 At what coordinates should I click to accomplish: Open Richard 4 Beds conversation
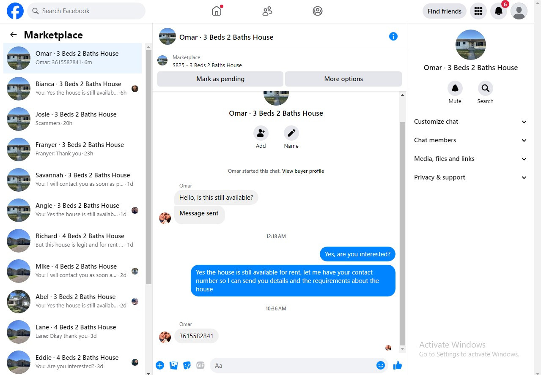click(73, 241)
